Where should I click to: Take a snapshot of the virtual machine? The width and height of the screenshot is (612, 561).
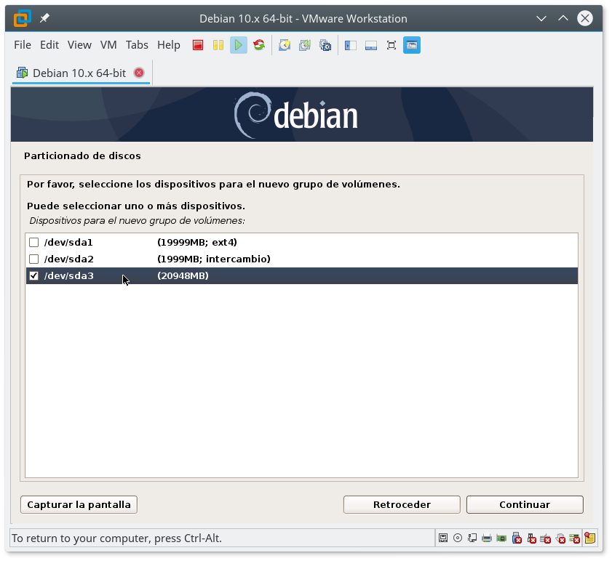click(x=285, y=45)
